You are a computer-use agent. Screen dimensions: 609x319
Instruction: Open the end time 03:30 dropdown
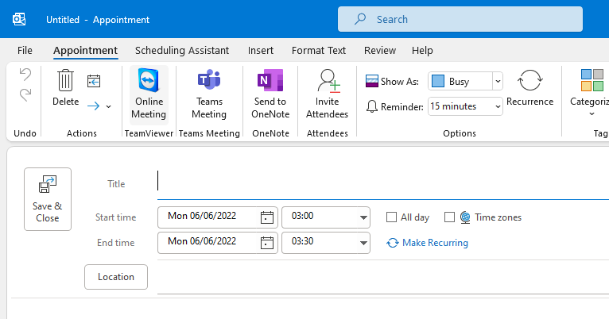363,243
